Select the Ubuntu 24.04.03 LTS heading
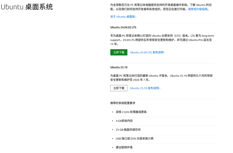This screenshot has width=233, height=153. click(123, 27)
